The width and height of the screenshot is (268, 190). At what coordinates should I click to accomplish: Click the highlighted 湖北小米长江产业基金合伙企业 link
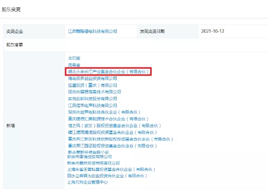click(108, 71)
